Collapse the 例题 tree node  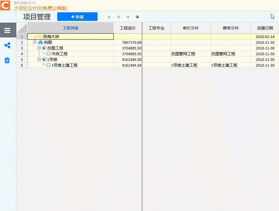(x=35, y=42)
